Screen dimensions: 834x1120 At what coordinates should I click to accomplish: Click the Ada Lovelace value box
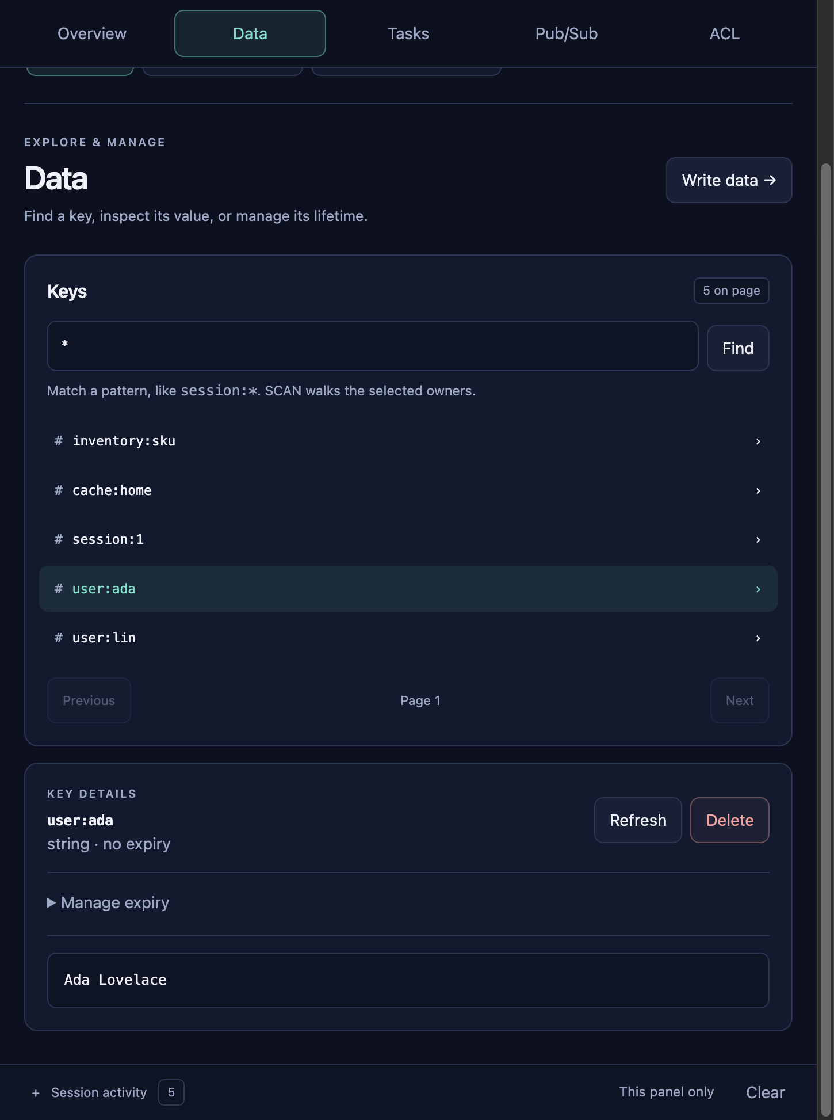pyautogui.click(x=408, y=980)
